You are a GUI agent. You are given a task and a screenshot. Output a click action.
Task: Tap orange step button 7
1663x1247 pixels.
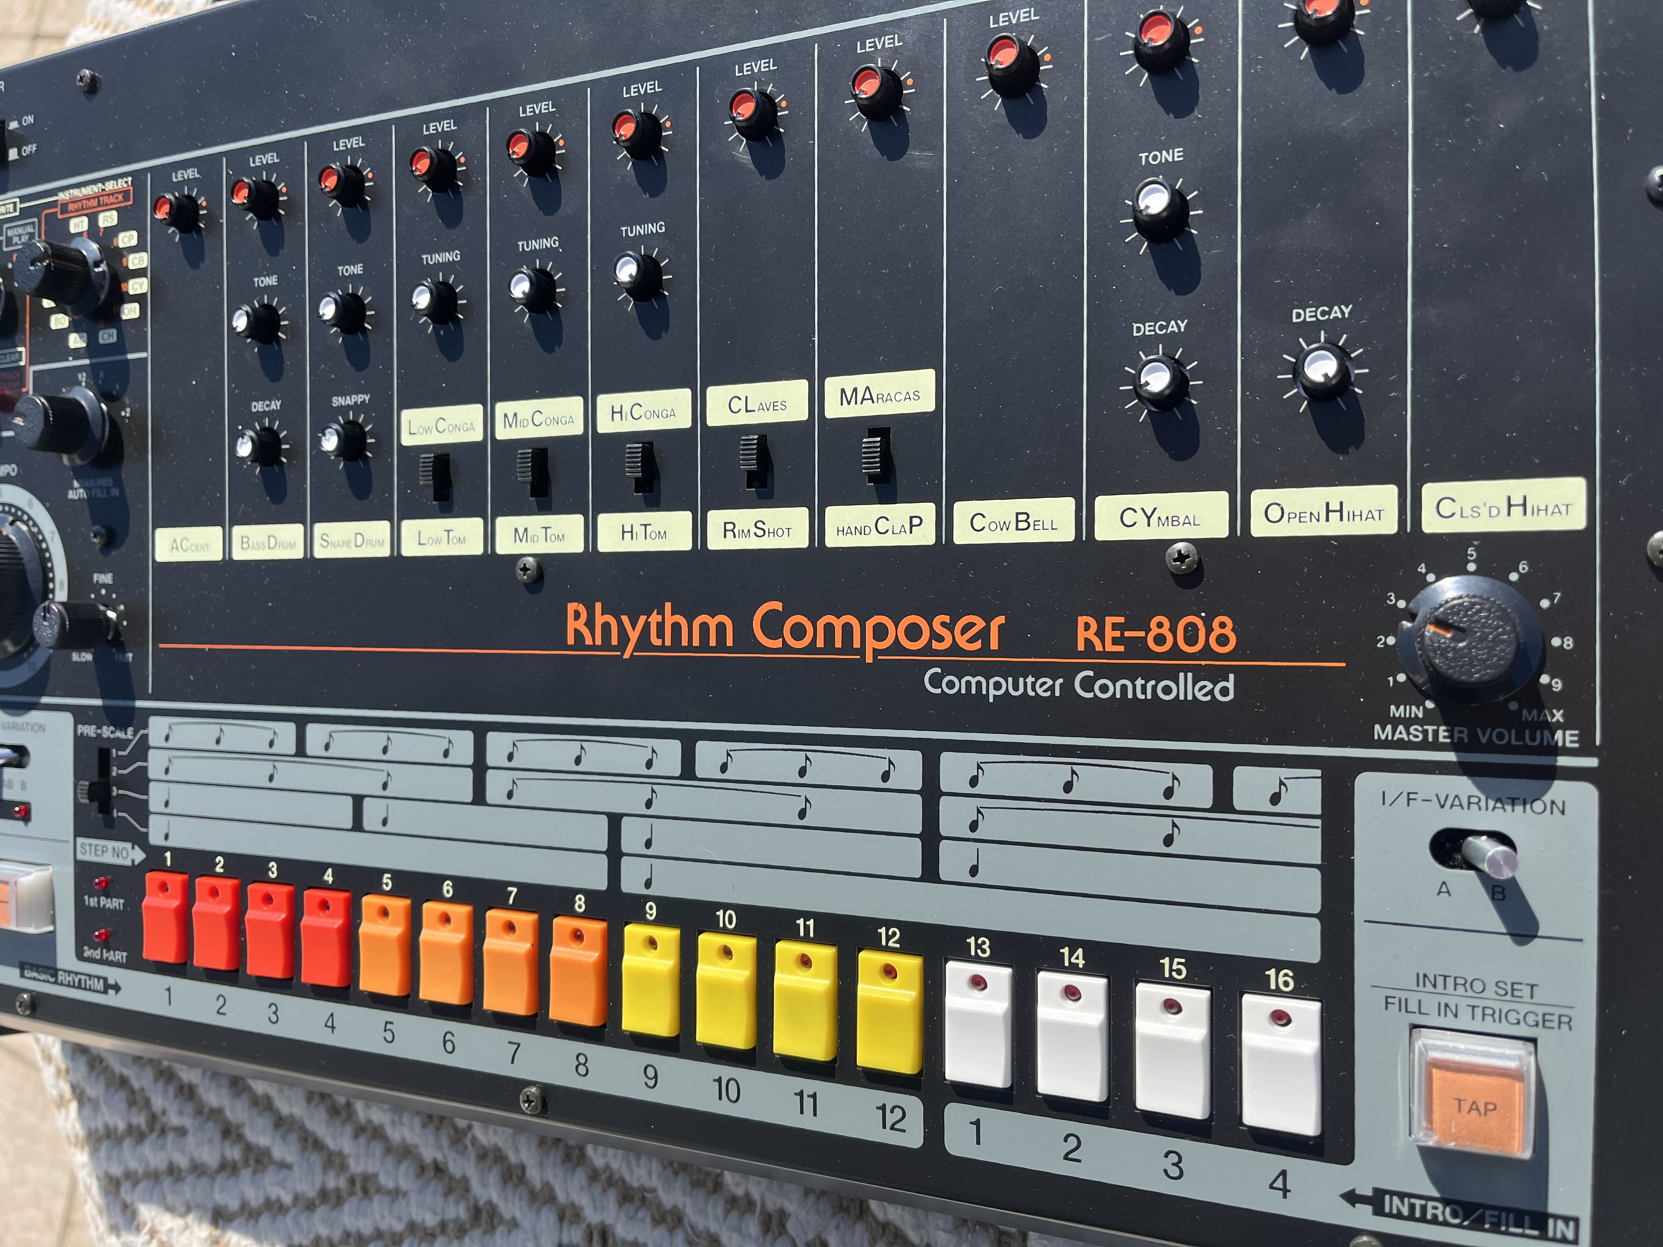[x=511, y=963]
